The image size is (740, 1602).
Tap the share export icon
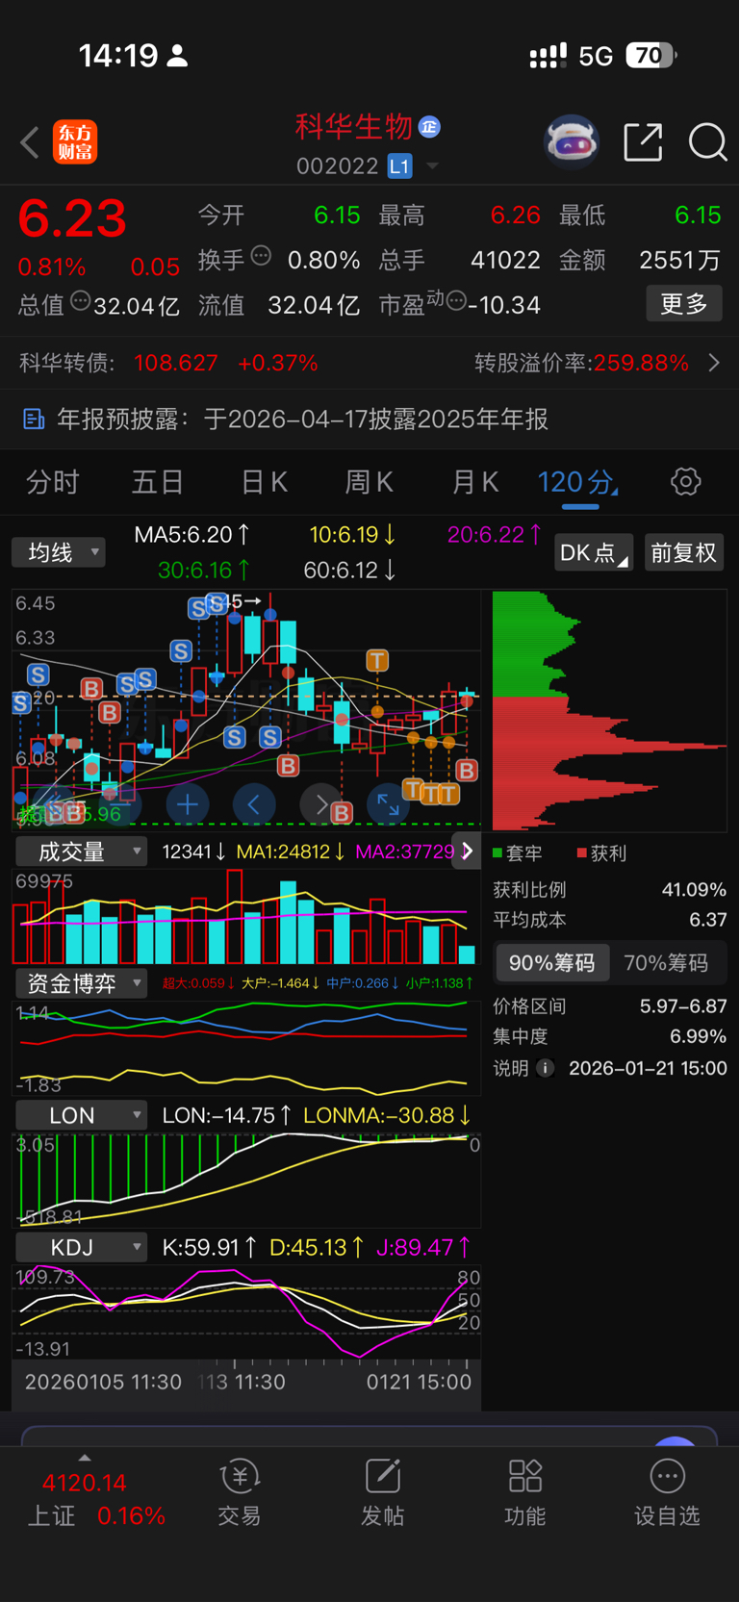(643, 142)
